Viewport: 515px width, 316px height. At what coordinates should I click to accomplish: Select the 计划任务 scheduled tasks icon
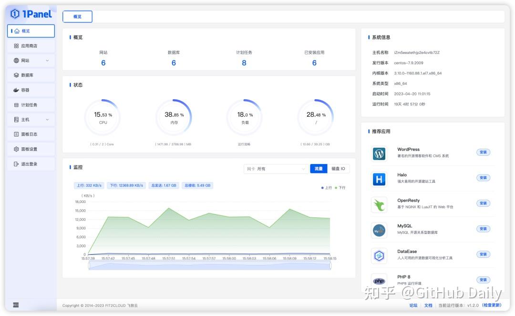[x=16, y=105]
